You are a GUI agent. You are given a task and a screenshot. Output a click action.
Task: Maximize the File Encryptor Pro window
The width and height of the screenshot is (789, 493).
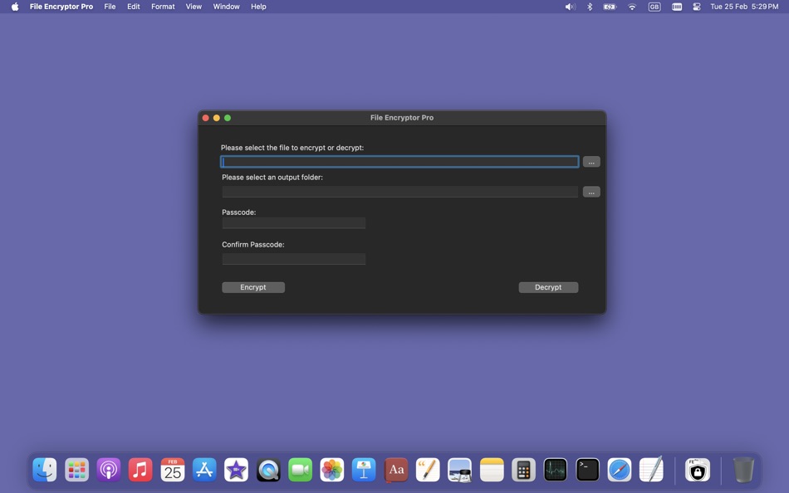228,118
